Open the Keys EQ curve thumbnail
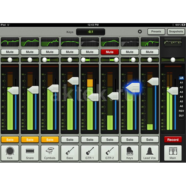This screenshot has height=186, width=186. click(130, 42)
